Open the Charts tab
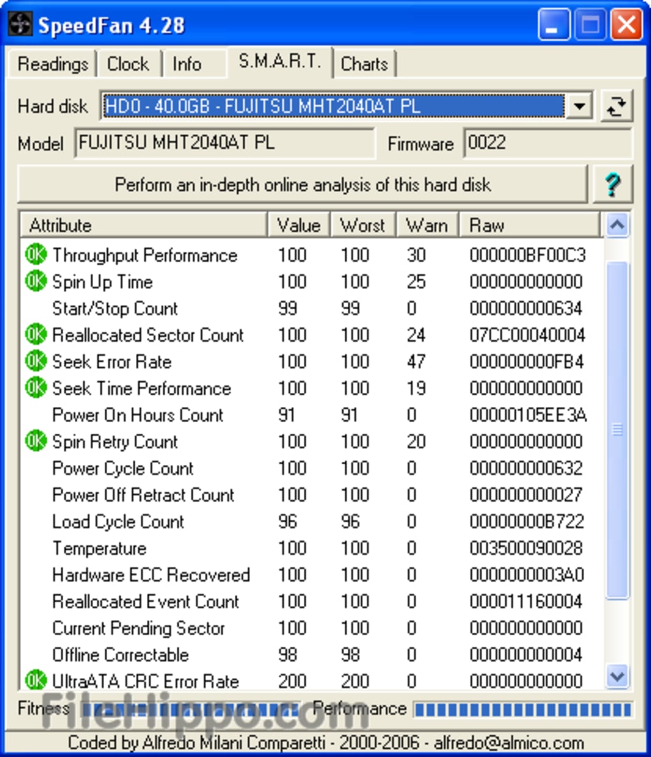The width and height of the screenshot is (651, 757). 364,64
